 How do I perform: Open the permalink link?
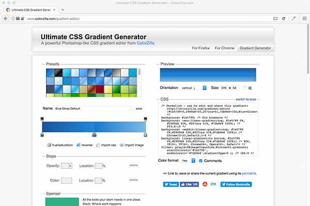(x=249, y=174)
